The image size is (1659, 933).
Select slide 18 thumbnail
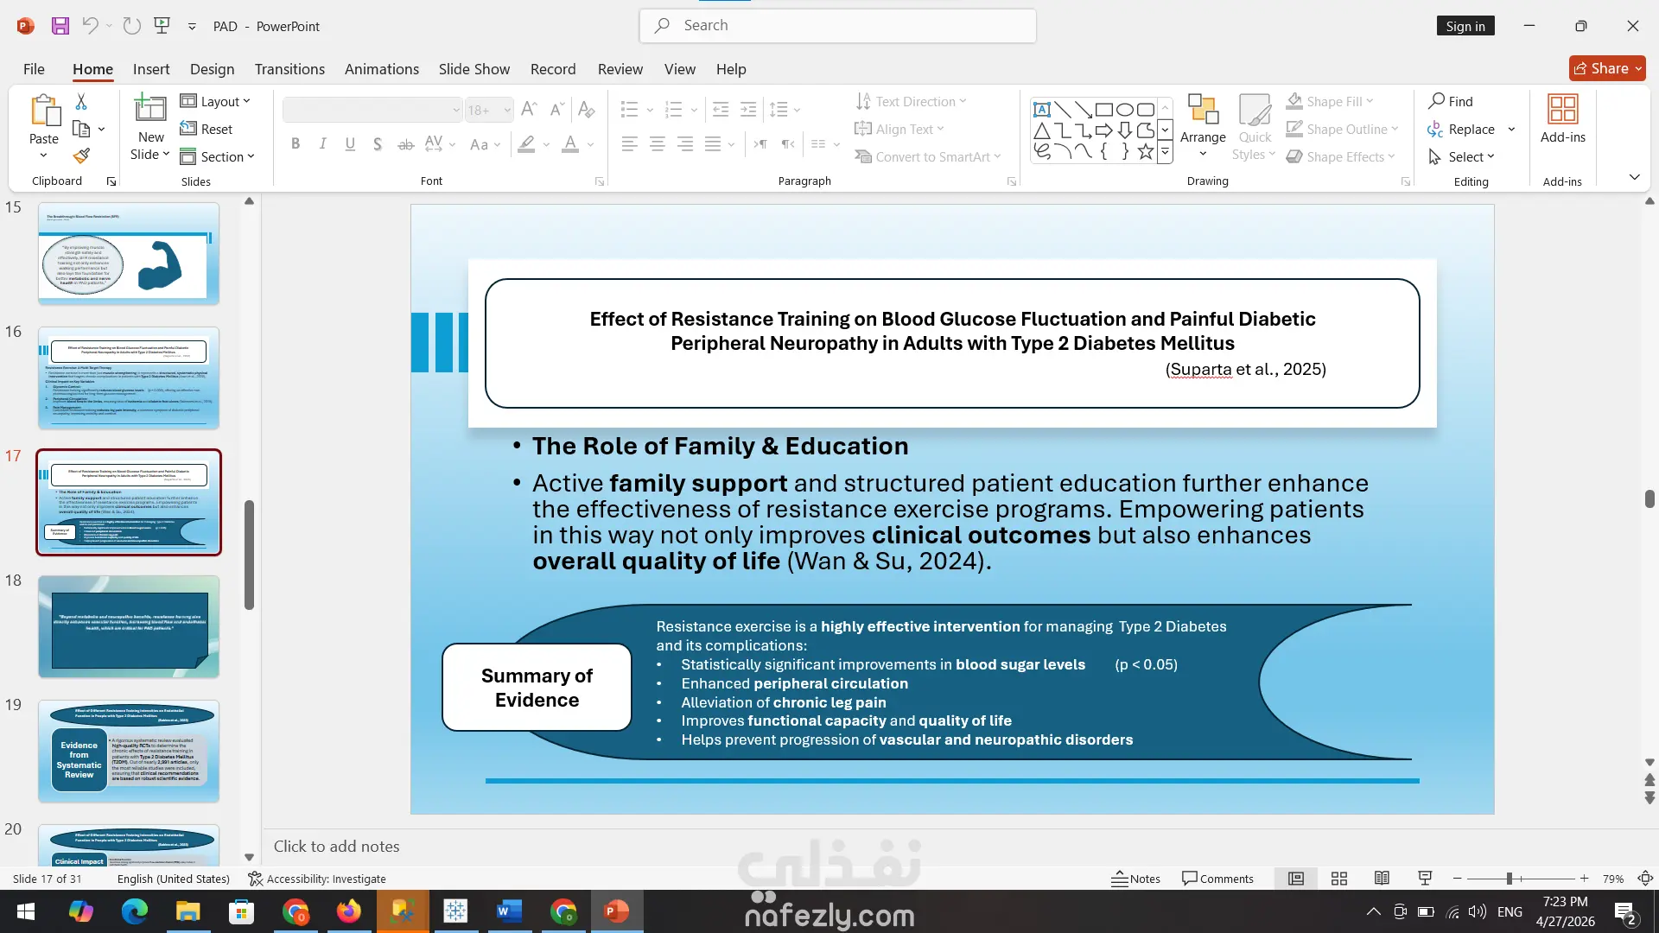click(x=129, y=626)
